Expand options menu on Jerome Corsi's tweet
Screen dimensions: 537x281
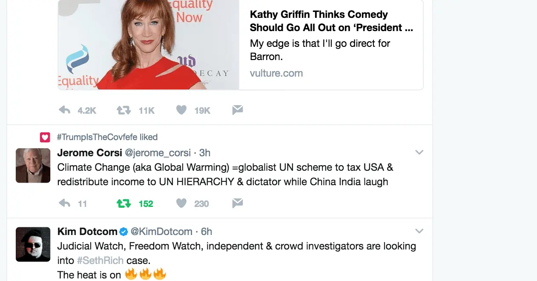tap(419, 152)
